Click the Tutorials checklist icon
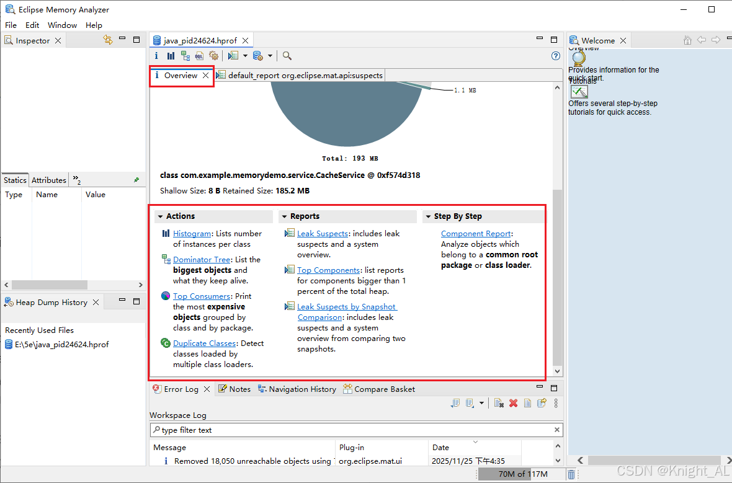This screenshot has width=732, height=483. pyautogui.click(x=579, y=92)
